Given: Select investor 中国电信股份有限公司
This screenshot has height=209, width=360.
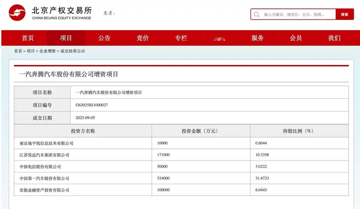Looking at the screenshot, I should point(40,166).
